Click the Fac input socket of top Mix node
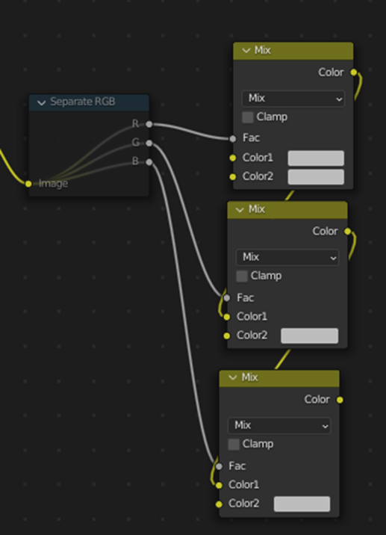Image resolution: width=386 pixels, height=535 pixels. tap(232, 138)
